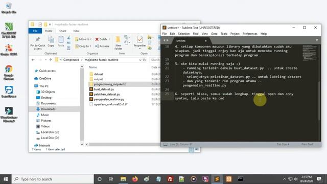The image size is (327, 184).
Task: Go up one folder level arrow
Action: (x=51, y=60)
